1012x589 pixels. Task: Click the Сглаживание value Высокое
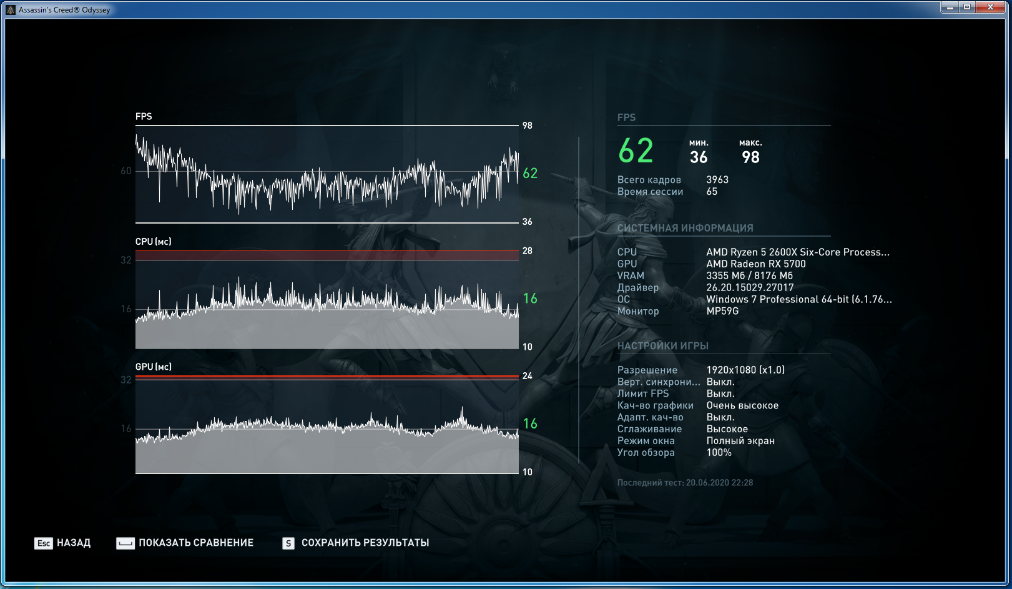tap(727, 430)
